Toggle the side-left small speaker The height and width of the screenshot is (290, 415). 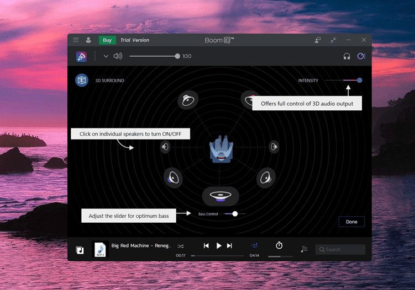pyautogui.click(x=165, y=147)
